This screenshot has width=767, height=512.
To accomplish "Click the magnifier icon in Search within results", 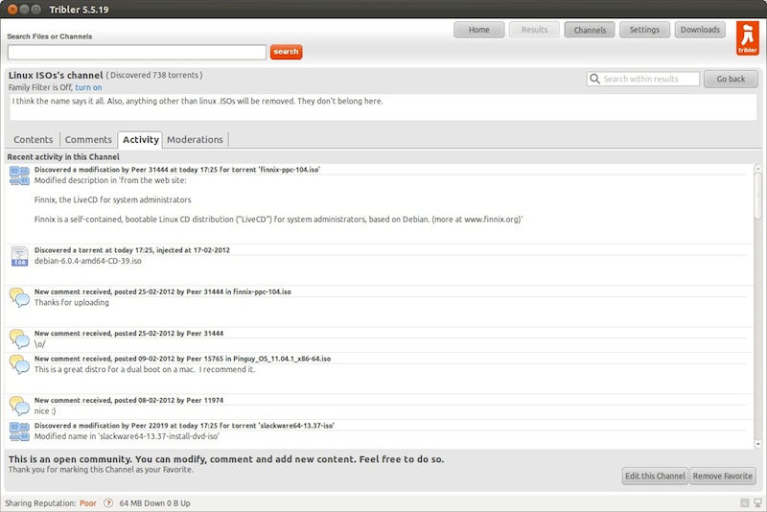I will pyautogui.click(x=594, y=79).
